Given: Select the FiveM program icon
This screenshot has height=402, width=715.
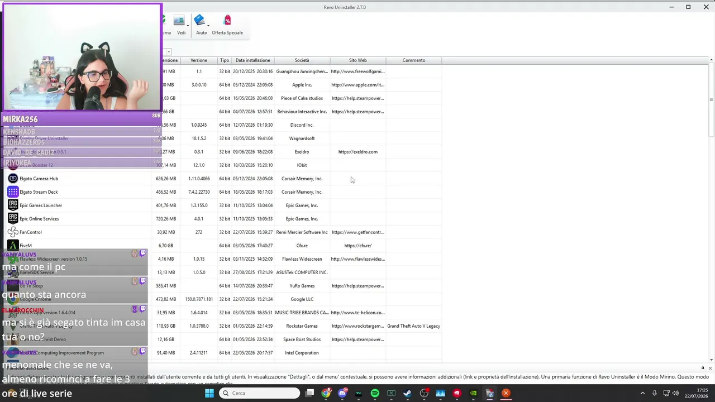Looking at the screenshot, I should click(13, 246).
